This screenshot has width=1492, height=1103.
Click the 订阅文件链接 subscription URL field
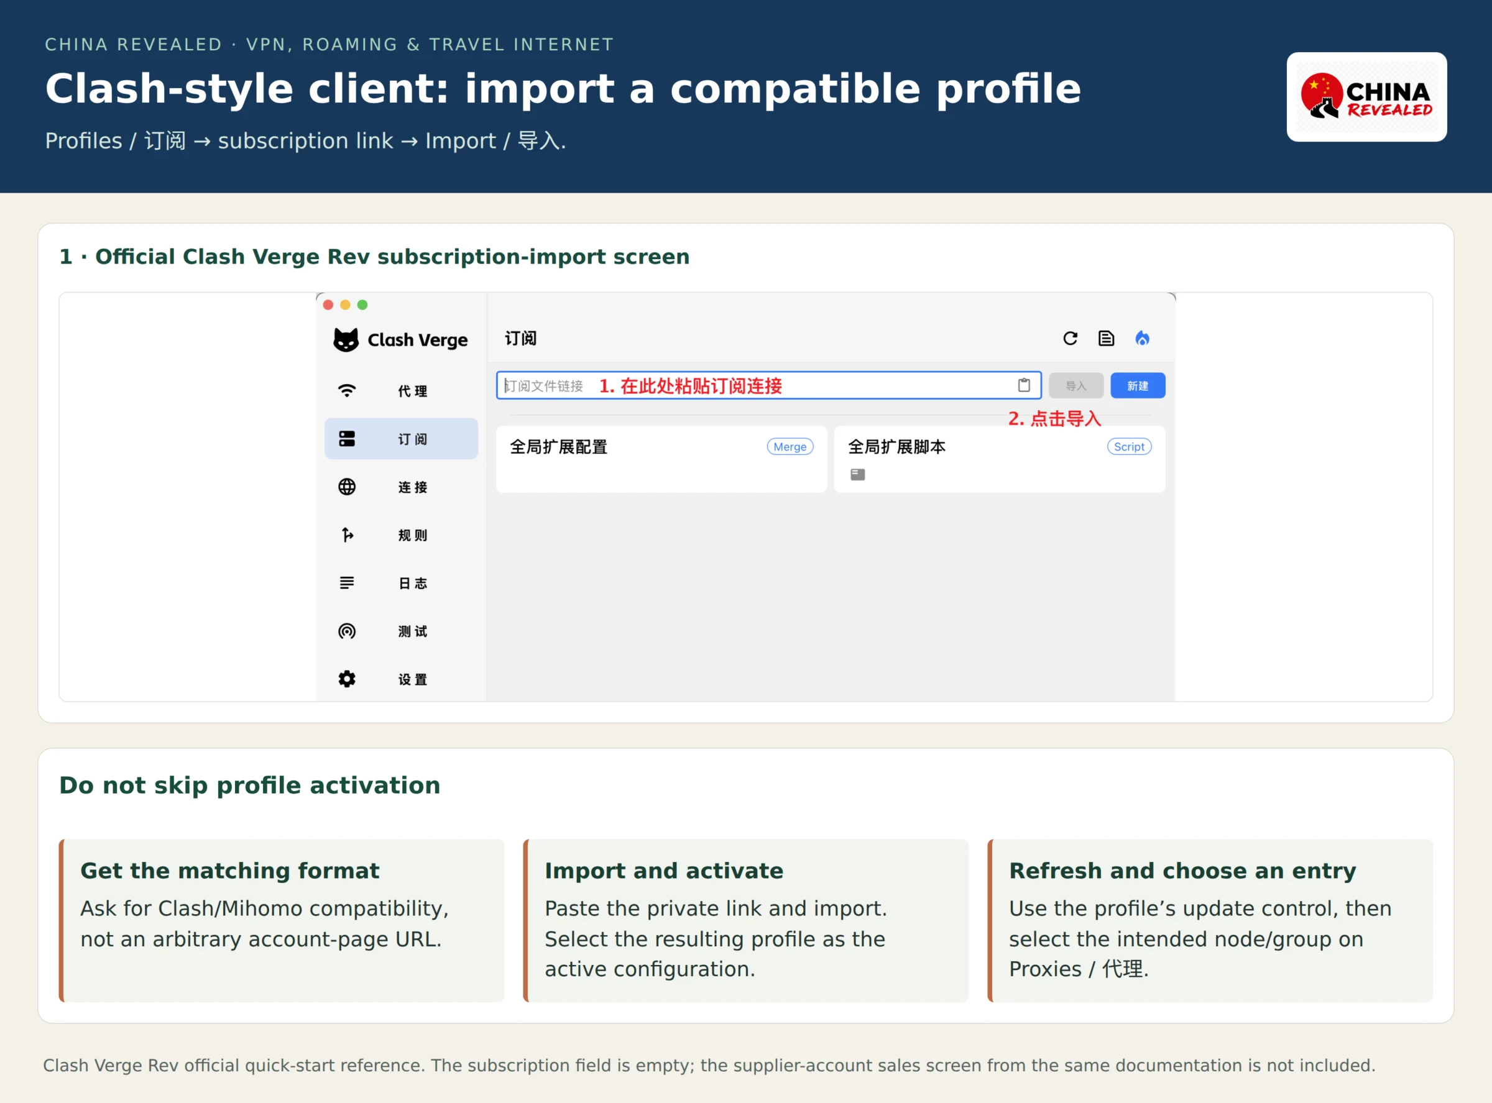[x=769, y=385]
